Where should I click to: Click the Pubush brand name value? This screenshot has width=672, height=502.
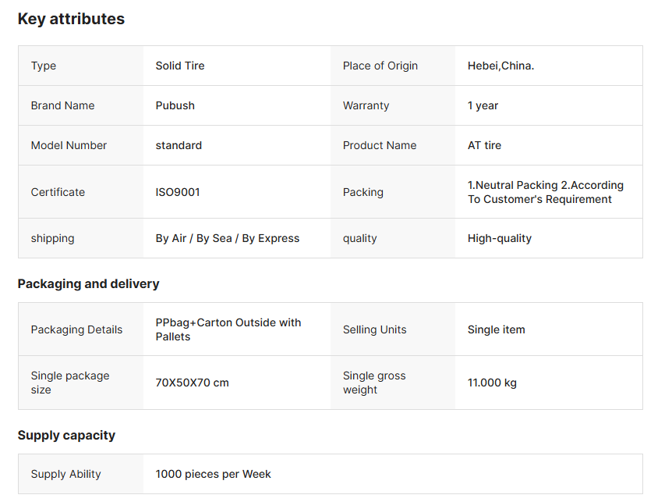coord(175,105)
